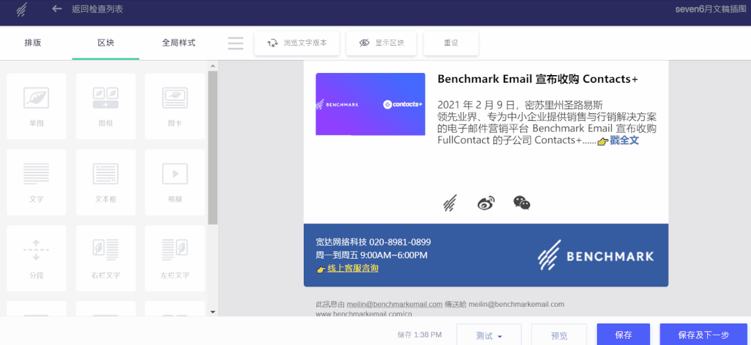Toggle 显示区块 visibility button
The height and width of the screenshot is (345, 751).
(381, 43)
